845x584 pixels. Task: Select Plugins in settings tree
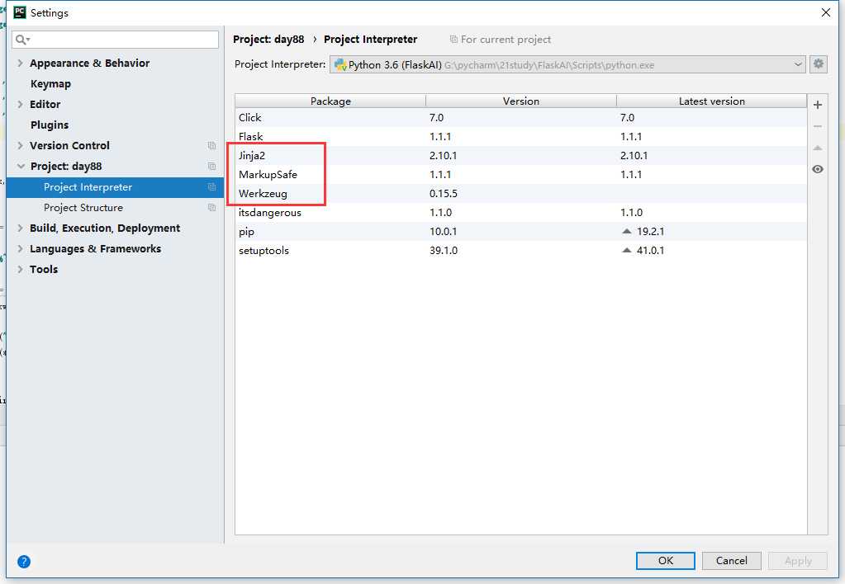pyautogui.click(x=50, y=125)
